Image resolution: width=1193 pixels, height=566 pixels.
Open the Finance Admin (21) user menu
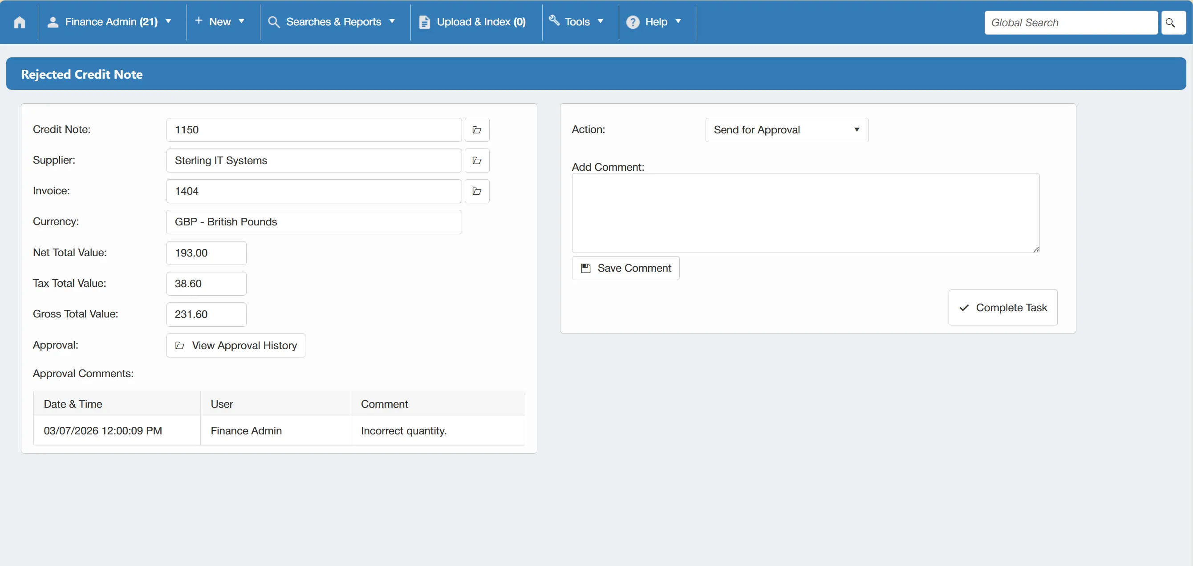point(110,22)
